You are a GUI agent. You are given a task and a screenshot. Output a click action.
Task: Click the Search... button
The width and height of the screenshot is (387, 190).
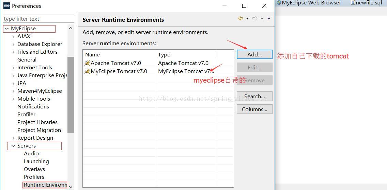tap(254, 97)
